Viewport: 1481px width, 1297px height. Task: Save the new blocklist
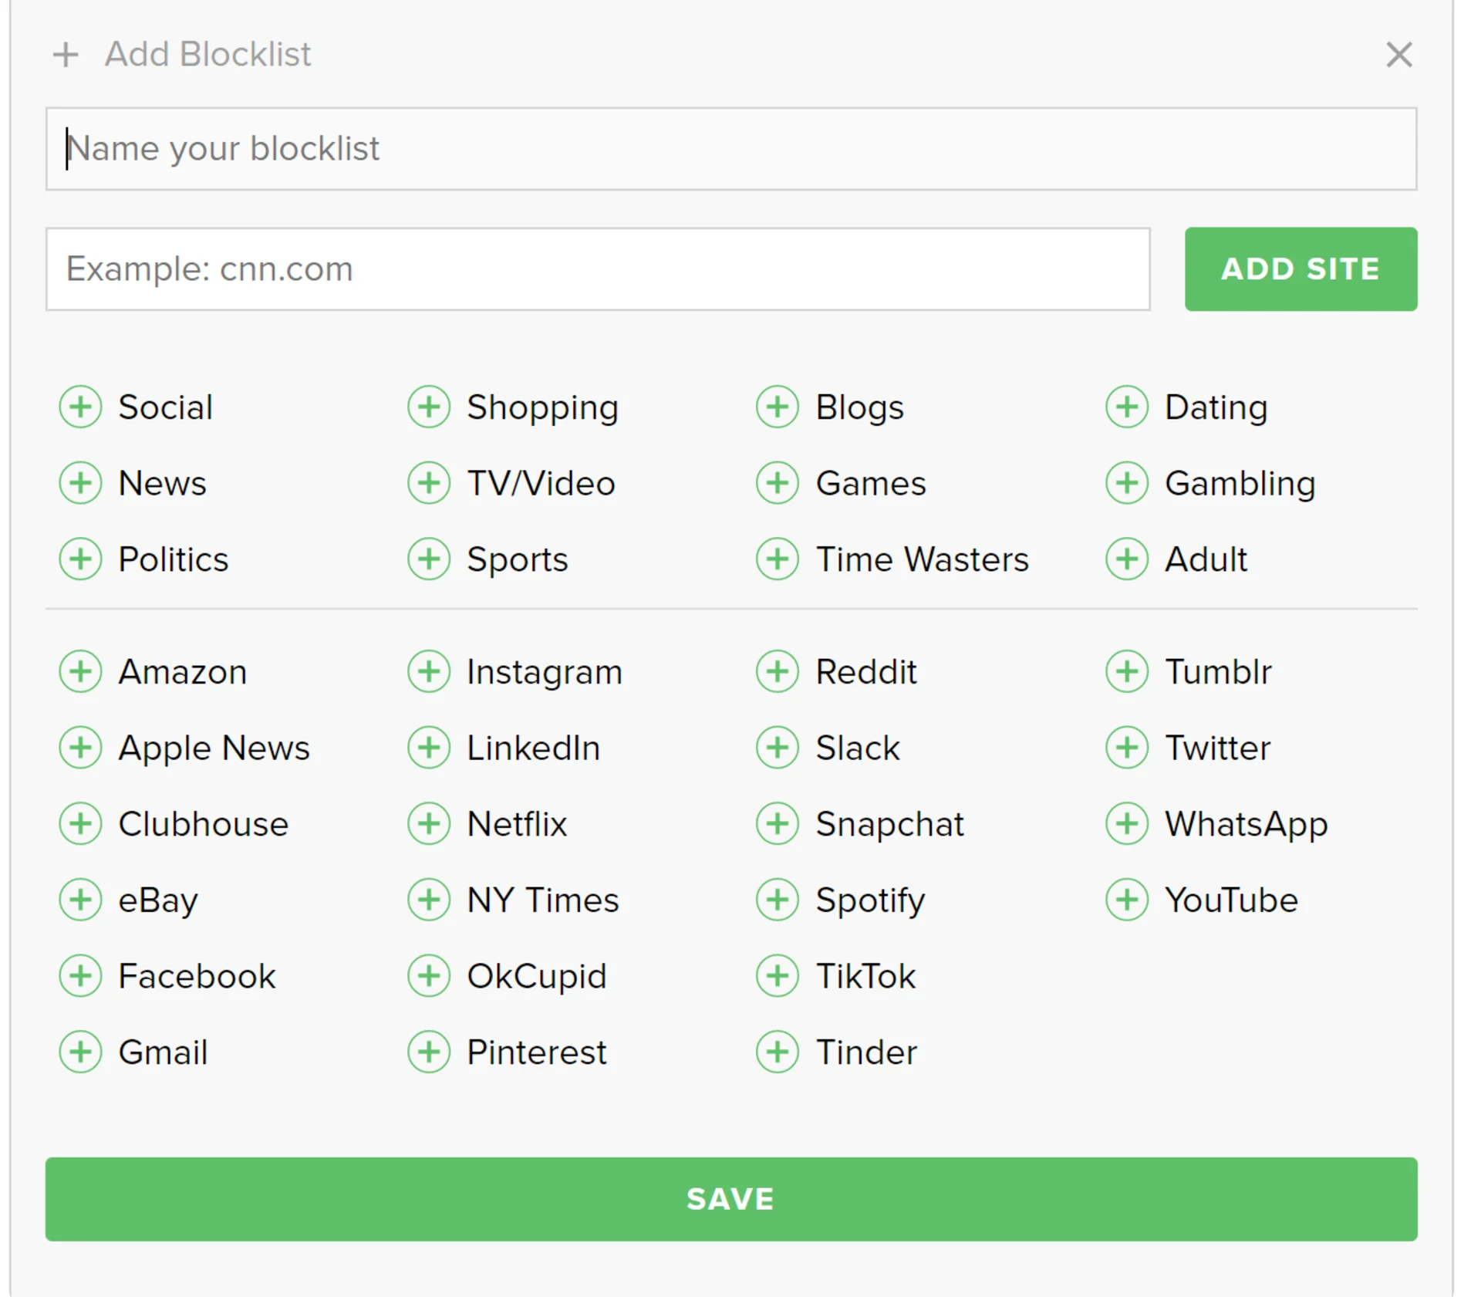731,1199
